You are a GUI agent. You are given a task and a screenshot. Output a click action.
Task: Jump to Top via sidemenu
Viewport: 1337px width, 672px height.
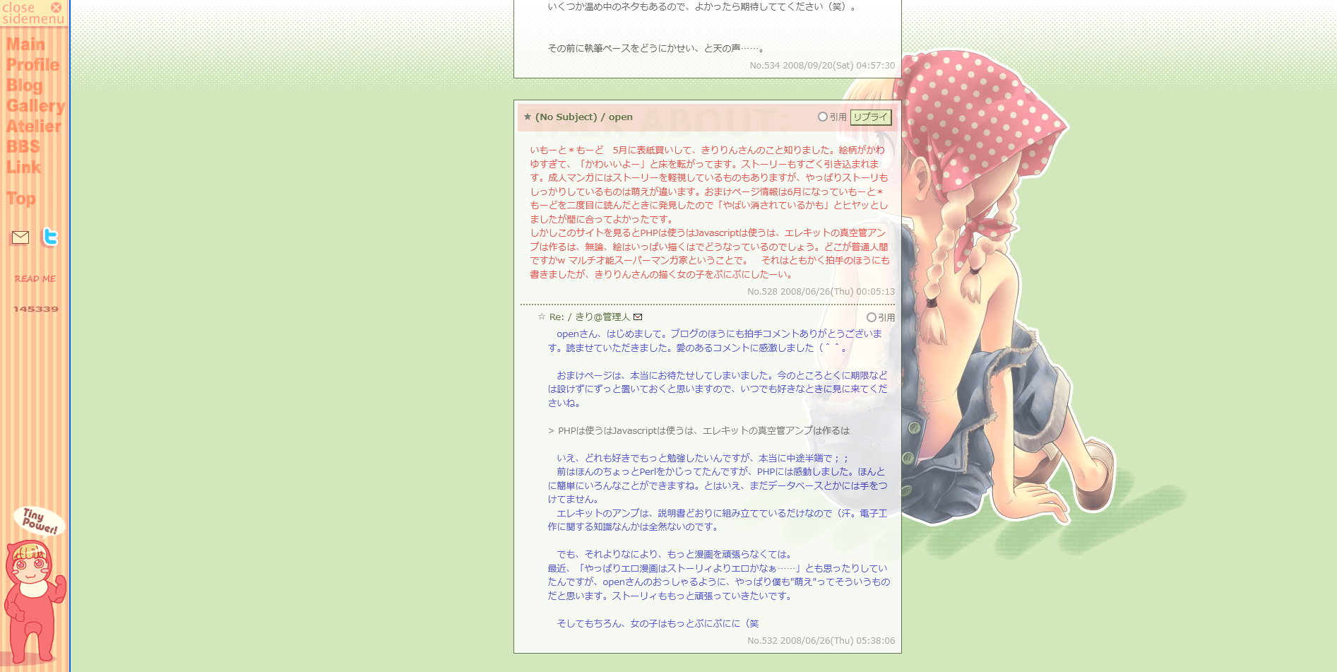tap(20, 199)
